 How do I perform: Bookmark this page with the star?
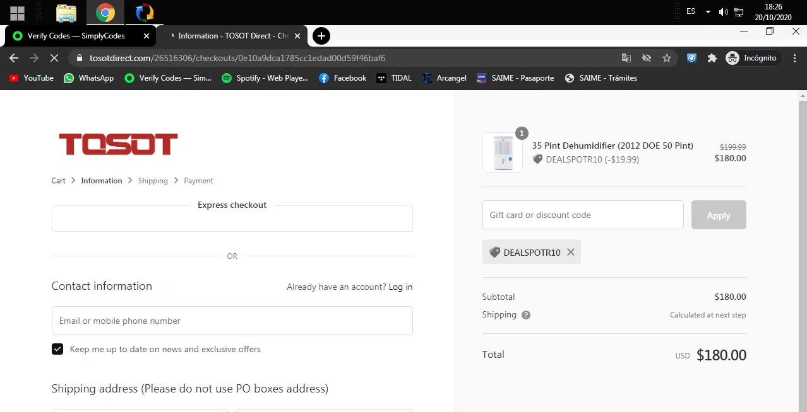[x=667, y=58]
